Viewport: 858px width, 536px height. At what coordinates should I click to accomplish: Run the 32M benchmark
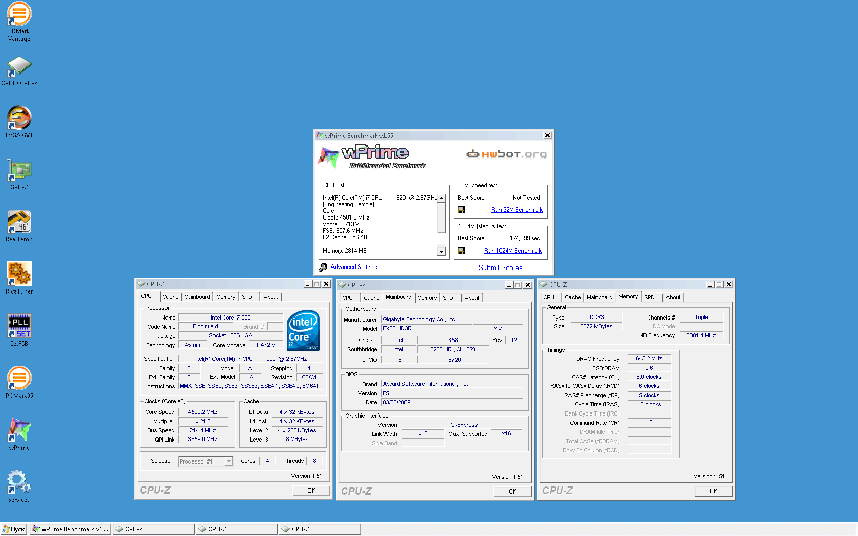tap(517, 210)
